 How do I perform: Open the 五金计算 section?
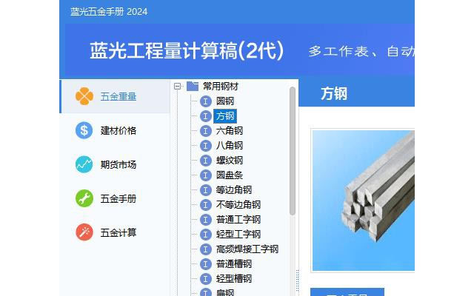(x=115, y=232)
